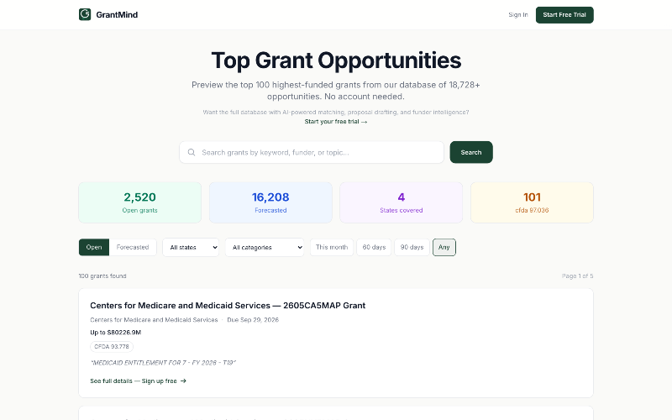The image size is (672, 420).
Task: Select the 2,520 Open grants card
Action: pos(139,202)
